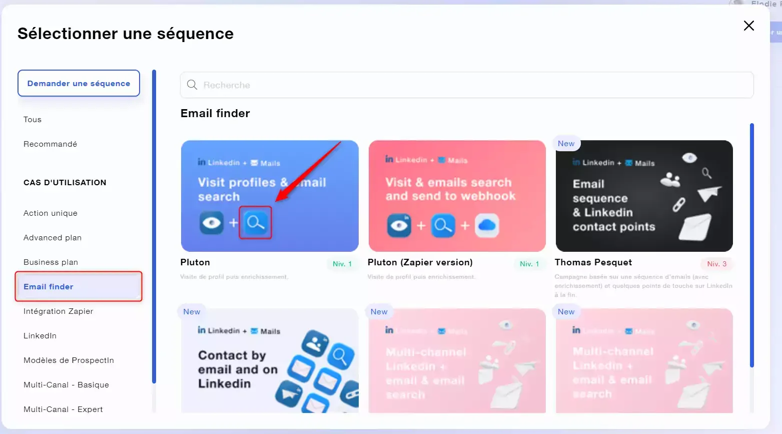The height and width of the screenshot is (434, 782).
Task: Click eye icon on Pluton Zapier card
Action: click(x=399, y=225)
